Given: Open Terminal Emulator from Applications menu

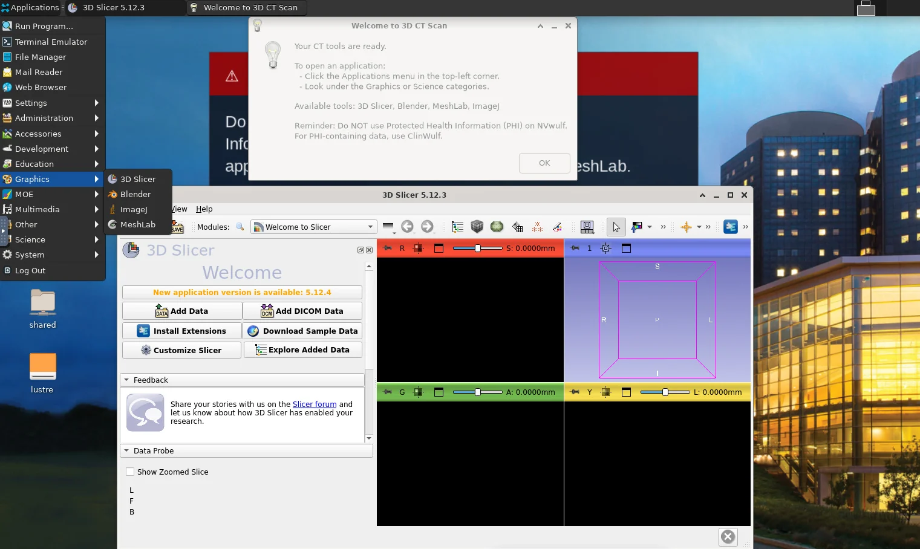Looking at the screenshot, I should pyautogui.click(x=53, y=42).
